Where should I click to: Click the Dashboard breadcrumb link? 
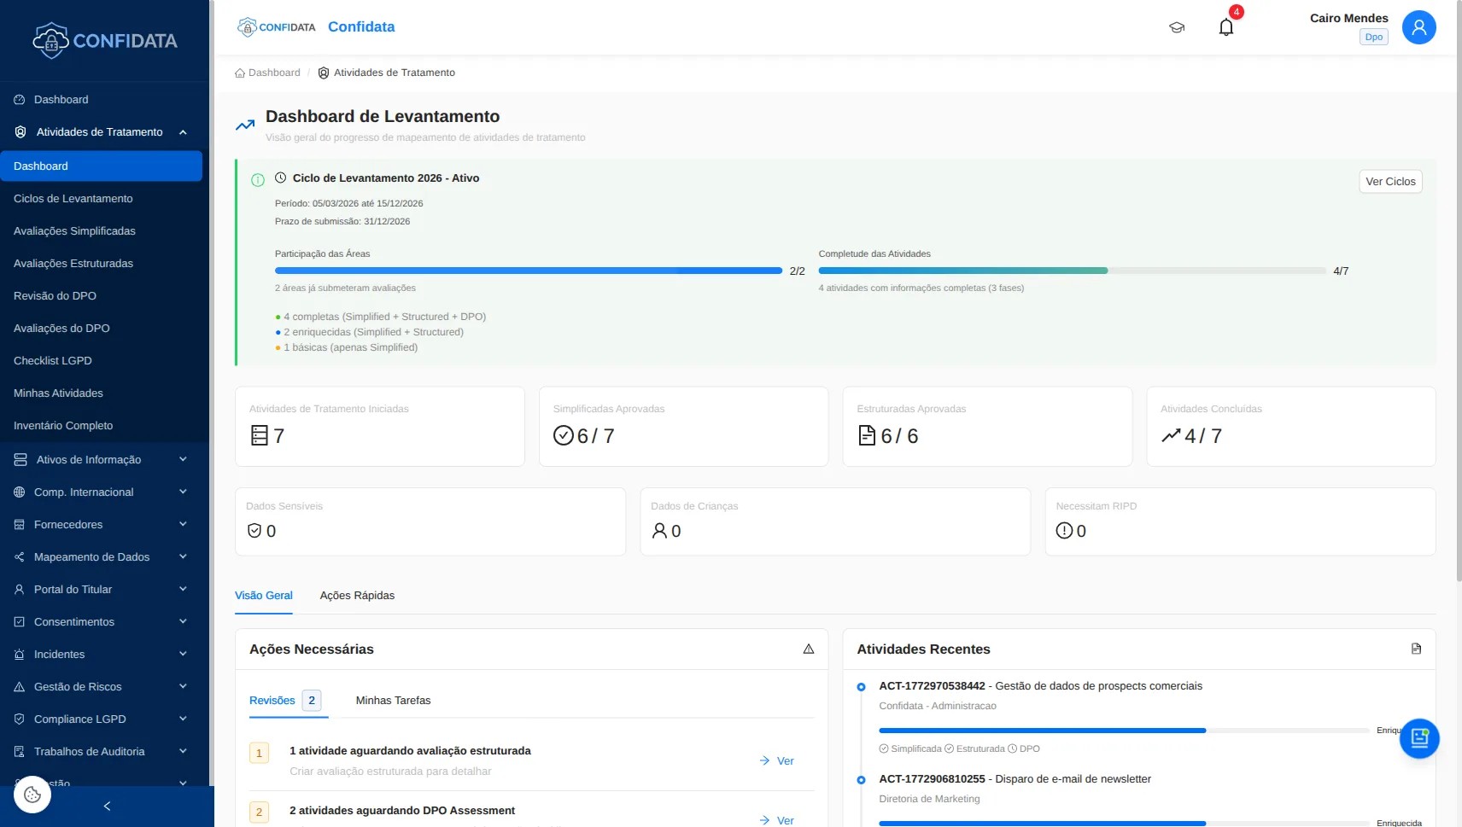click(273, 73)
